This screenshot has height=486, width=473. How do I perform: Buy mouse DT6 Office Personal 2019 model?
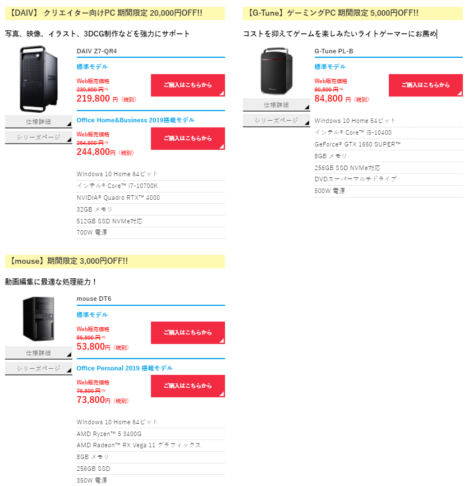pos(188,386)
